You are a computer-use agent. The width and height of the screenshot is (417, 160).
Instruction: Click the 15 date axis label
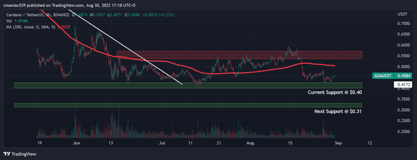pyautogui.click(x=290, y=143)
